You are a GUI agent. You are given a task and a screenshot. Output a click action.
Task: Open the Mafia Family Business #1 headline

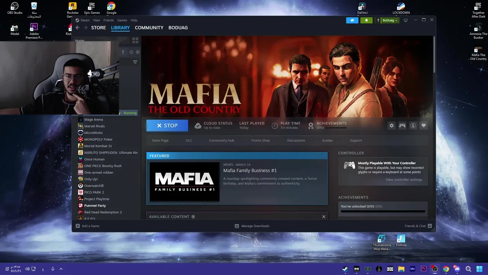pyautogui.click(x=250, y=171)
